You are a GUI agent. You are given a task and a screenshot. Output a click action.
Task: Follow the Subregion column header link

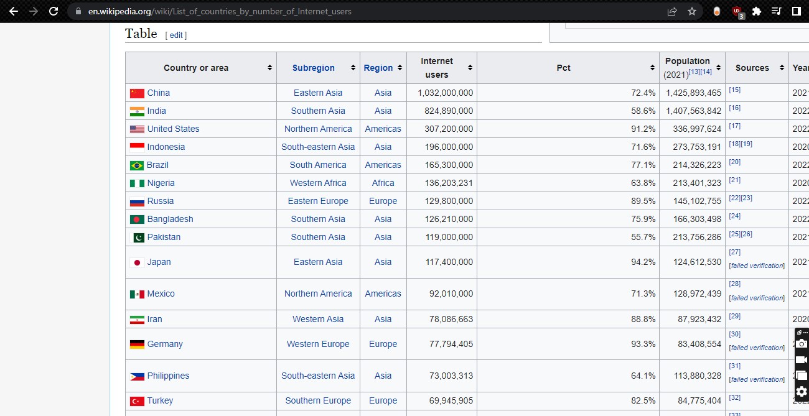point(314,68)
